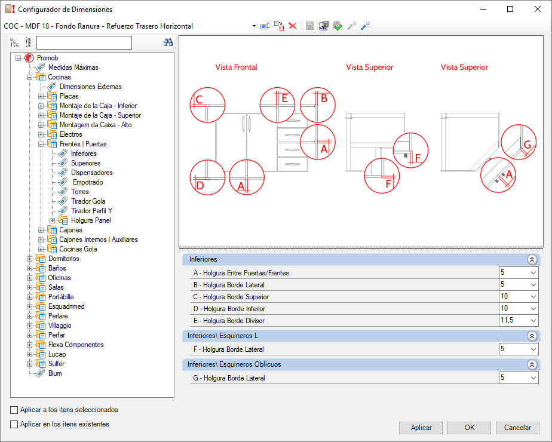Click the binoculars search icon

[168, 42]
